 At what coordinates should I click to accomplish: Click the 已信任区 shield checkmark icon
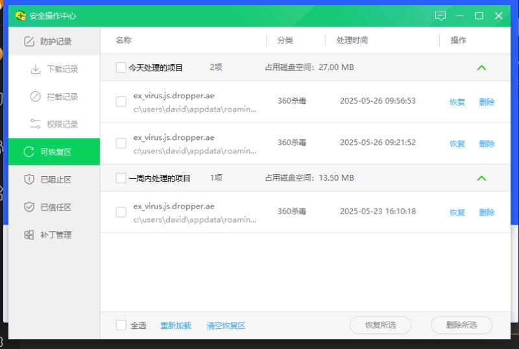click(29, 207)
